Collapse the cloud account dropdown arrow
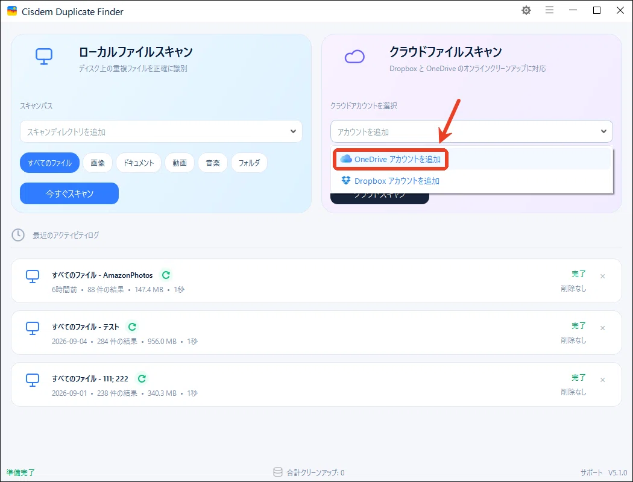The height and width of the screenshot is (482, 633). [603, 131]
